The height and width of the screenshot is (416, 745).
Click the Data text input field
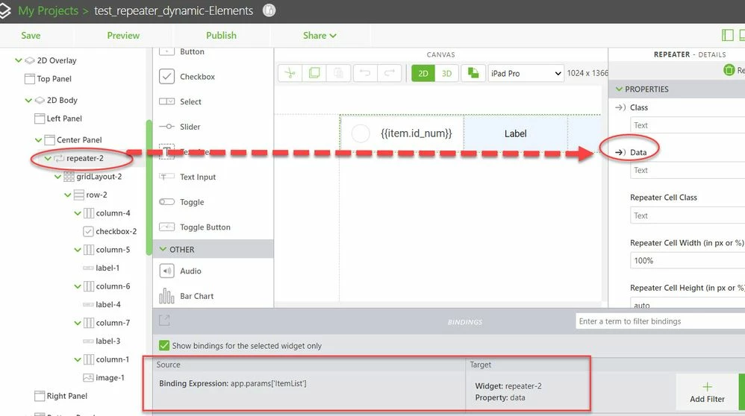(688, 170)
